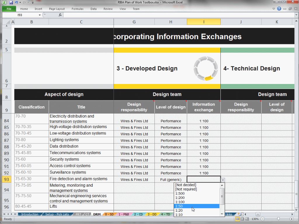Click the zoom in plus button

292,219
